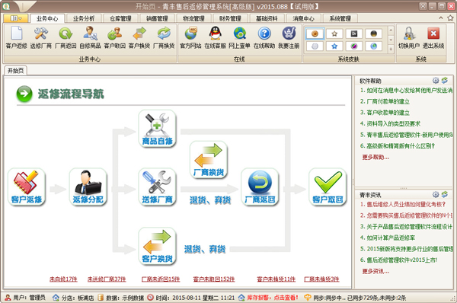Open 在线帮助 question mark icon
The image size is (457, 303).
coord(264,37)
